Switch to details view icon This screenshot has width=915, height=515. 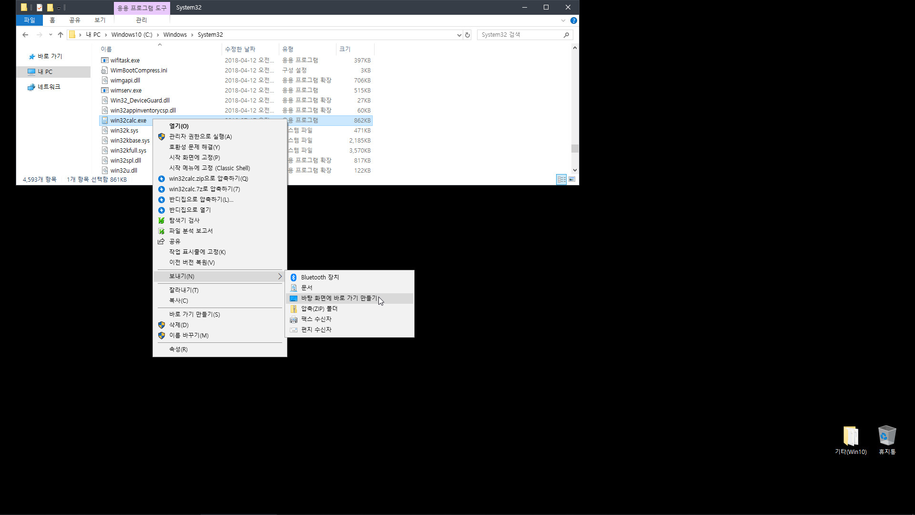(x=562, y=179)
